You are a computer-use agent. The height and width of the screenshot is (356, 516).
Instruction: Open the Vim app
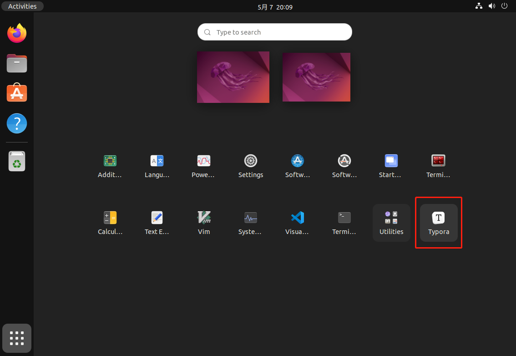[x=204, y=223]
